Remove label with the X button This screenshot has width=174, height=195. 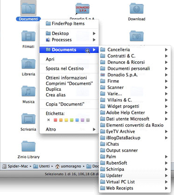[x=49, y=120]
